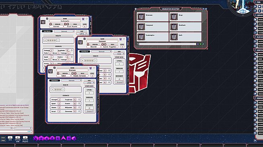Image resolution: width=263 pixels, height=147 pixels.
Task: Open the Characters sidebar icon under Player
Action: (255, 41)
